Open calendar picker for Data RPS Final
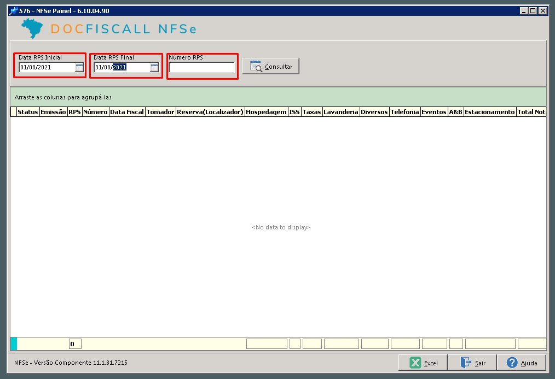 pos(154,67)
